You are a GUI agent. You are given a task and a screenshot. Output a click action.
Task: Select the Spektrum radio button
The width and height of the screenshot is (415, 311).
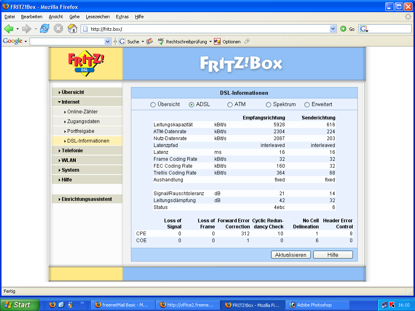point(268,105)
